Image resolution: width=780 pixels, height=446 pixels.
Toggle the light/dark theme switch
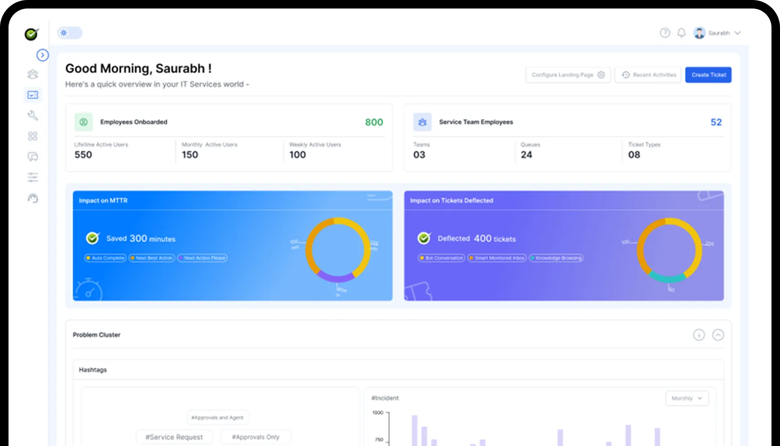pos(70,33)
